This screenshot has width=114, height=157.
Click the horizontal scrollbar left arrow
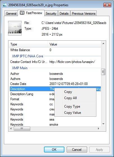(11, 128)
